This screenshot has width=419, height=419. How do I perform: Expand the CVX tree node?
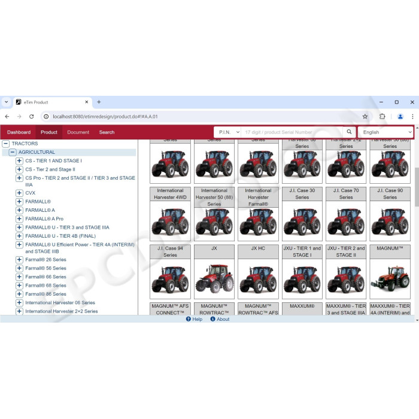pos(19,193)
